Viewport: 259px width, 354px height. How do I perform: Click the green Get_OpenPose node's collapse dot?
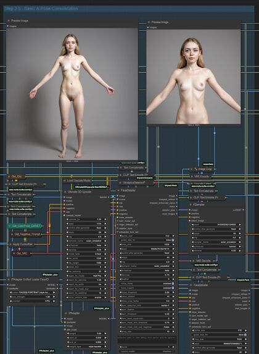[9, 225]
